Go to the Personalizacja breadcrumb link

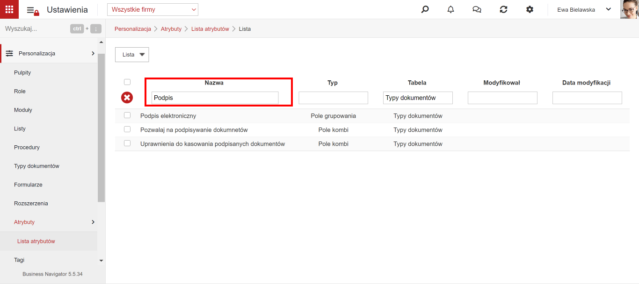(x=133, y=29)
